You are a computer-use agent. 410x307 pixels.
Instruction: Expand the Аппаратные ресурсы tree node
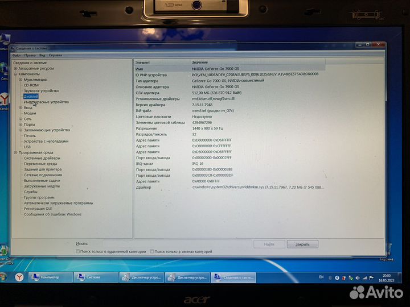pos(15,68)
